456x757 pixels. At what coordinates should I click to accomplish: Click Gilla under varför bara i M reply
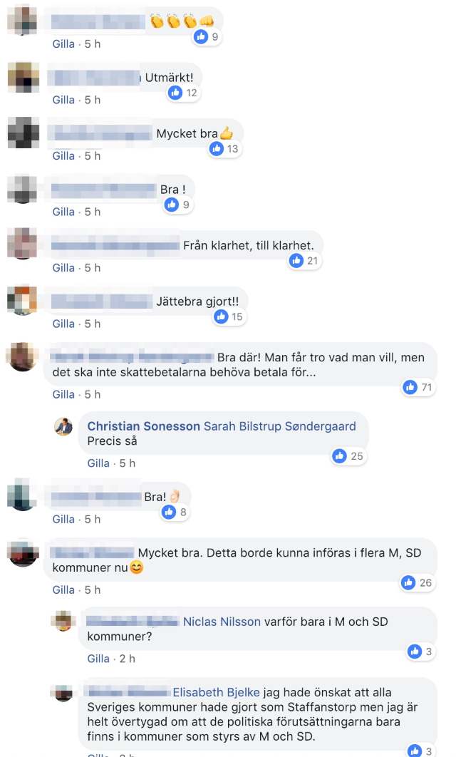[98, 659]
